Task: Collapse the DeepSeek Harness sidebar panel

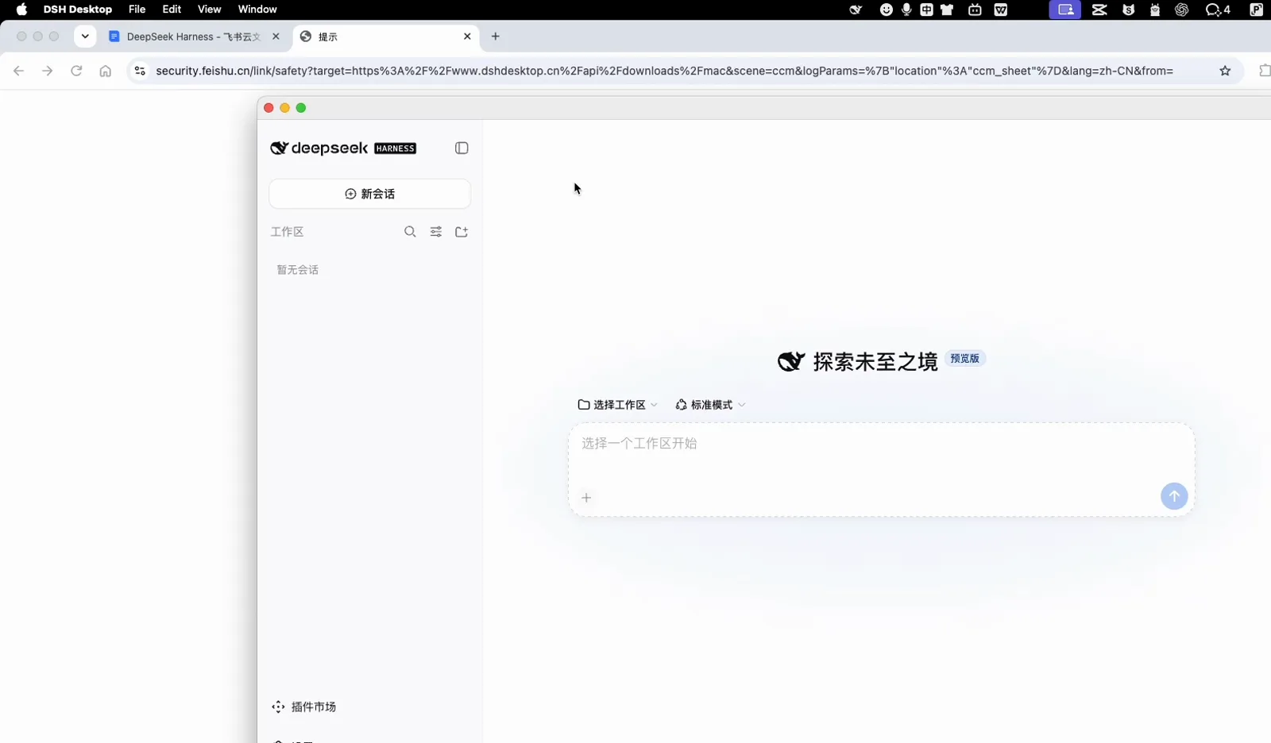Action: pyautogui.click(x=462, y=148)
